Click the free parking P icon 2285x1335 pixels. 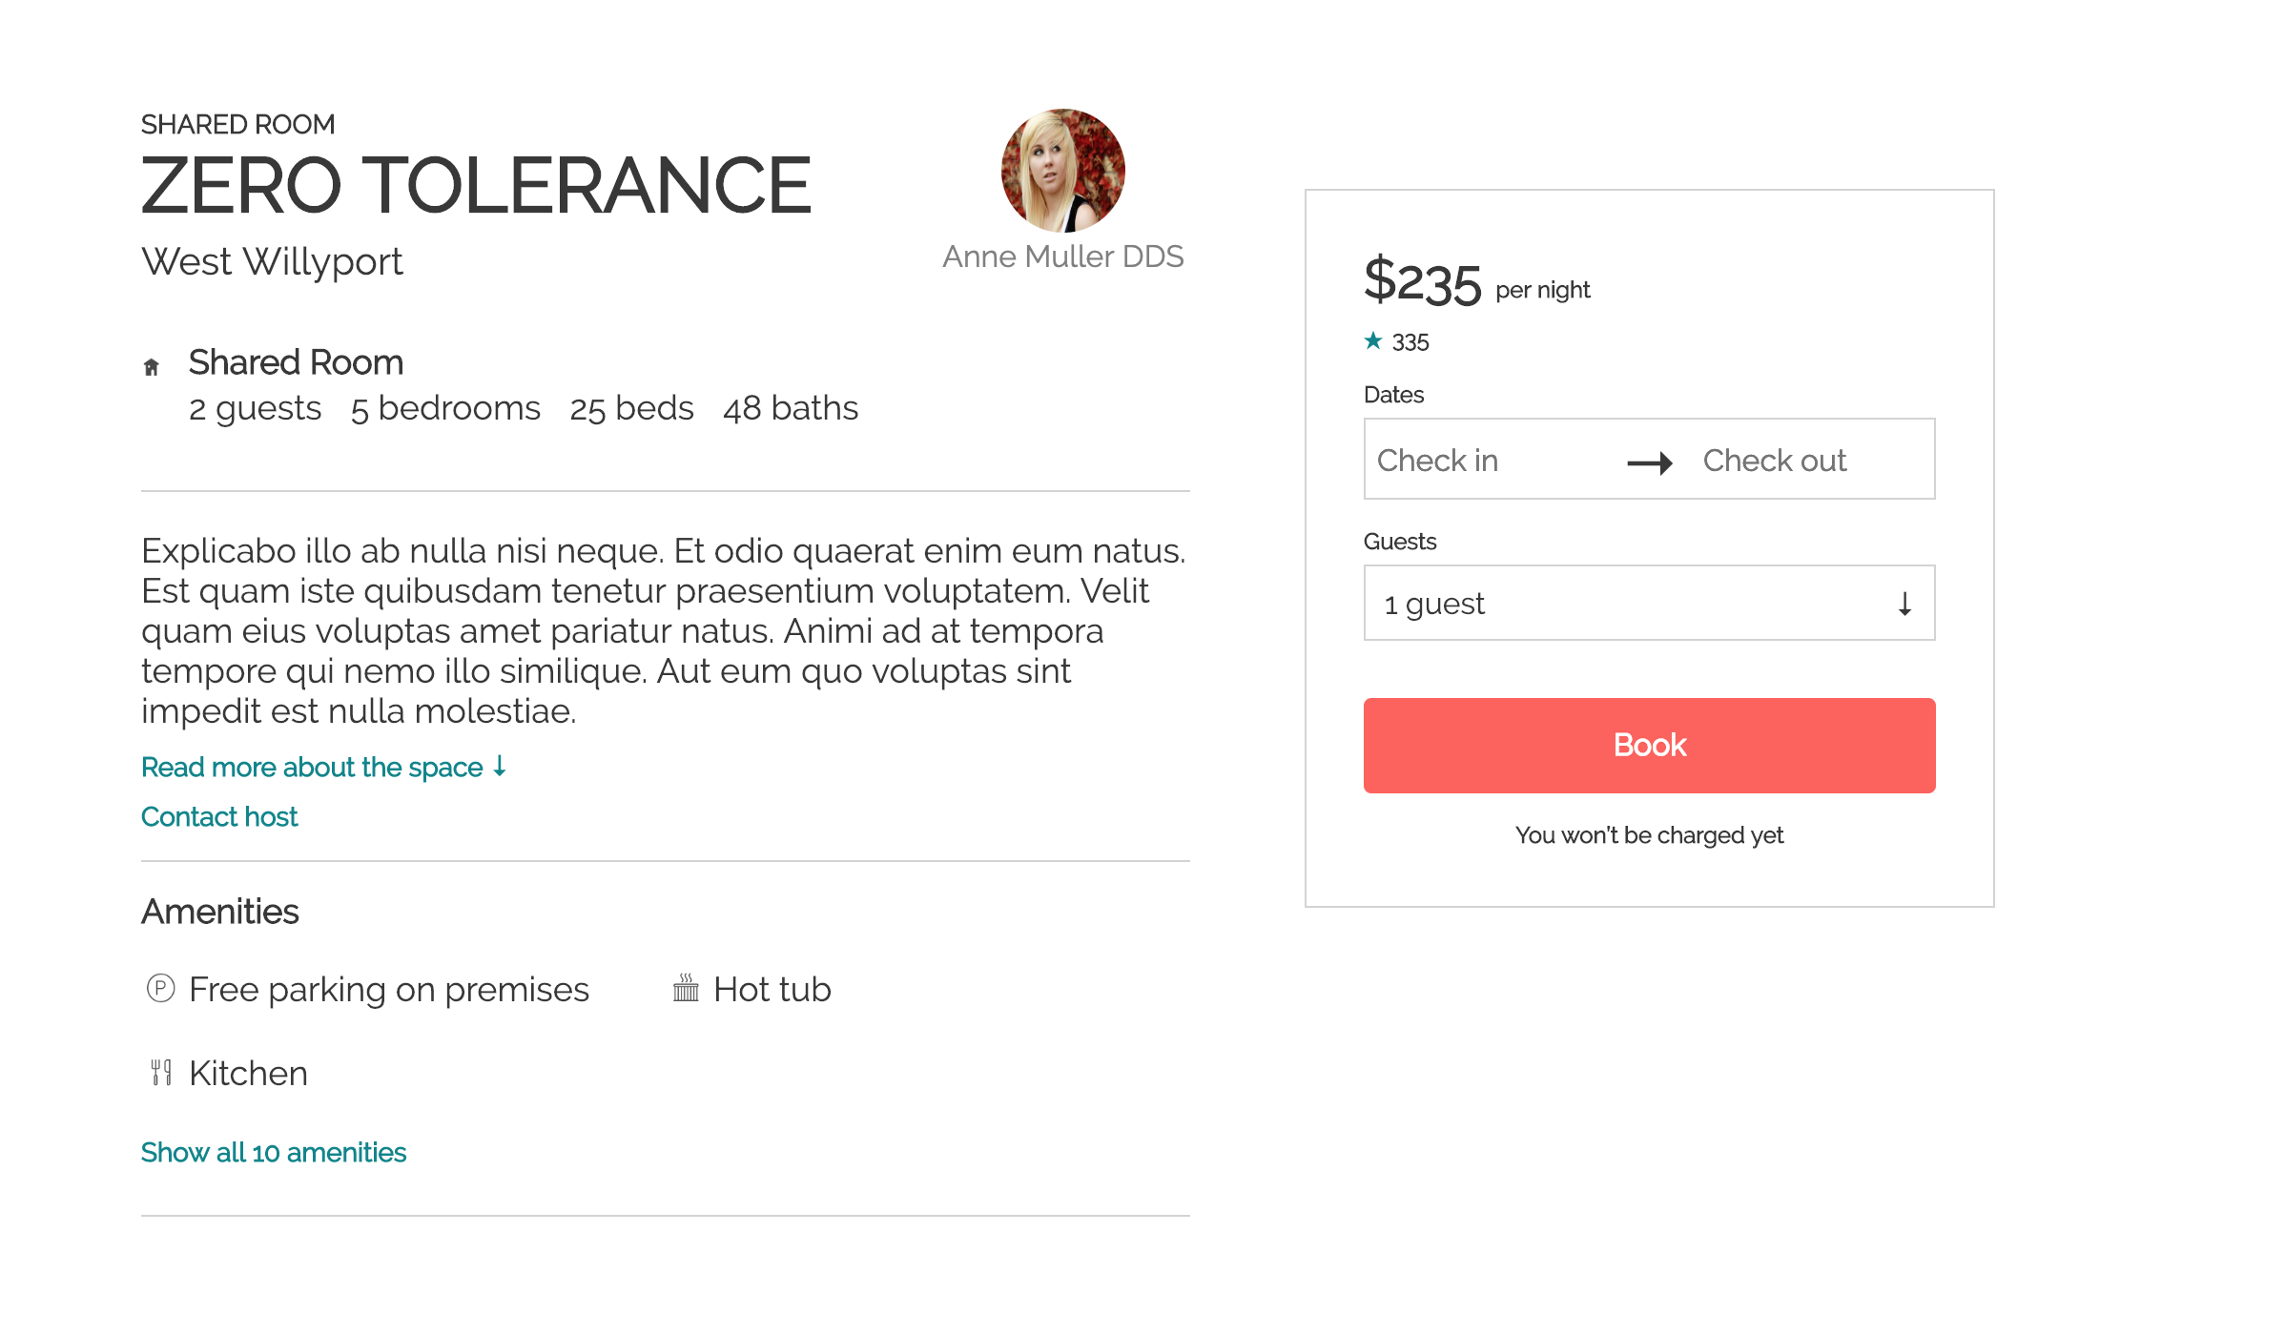[x=160, y=989]
